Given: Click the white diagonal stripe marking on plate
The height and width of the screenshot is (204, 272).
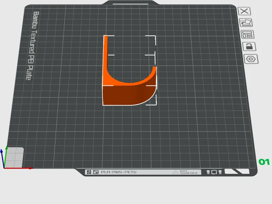Looking at the screenshot, I should (x=237, y=171).
